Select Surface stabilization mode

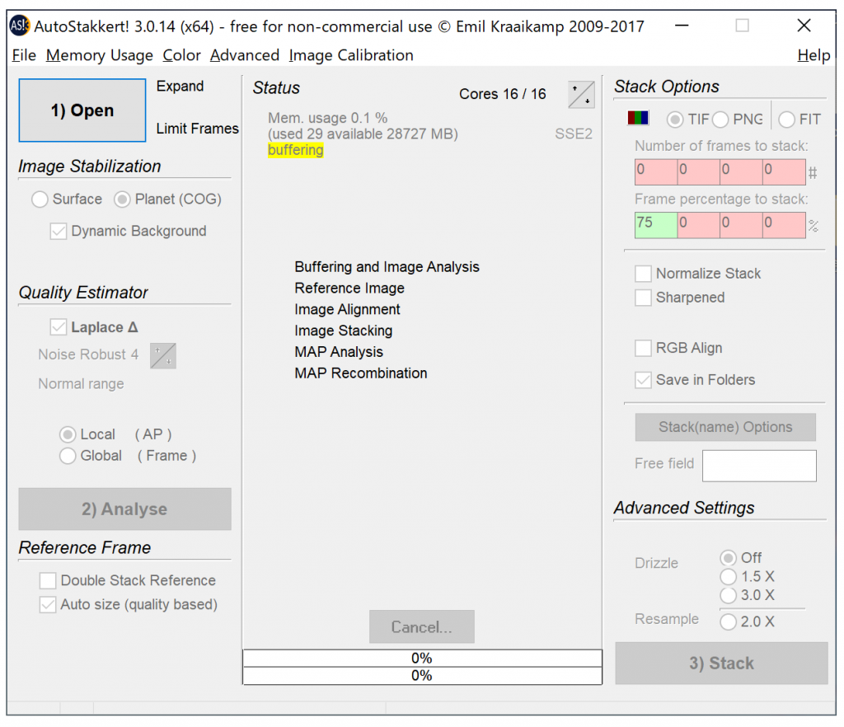(x=67, y=199)
